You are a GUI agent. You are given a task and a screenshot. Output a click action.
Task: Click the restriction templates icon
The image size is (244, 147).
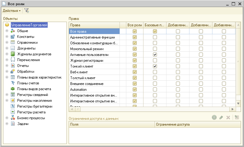237,117
